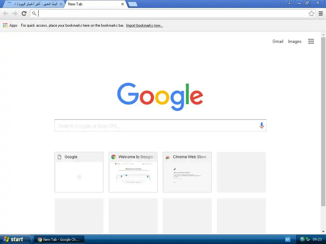
Task: Close the New Tab tab
Action: (123, 4)
